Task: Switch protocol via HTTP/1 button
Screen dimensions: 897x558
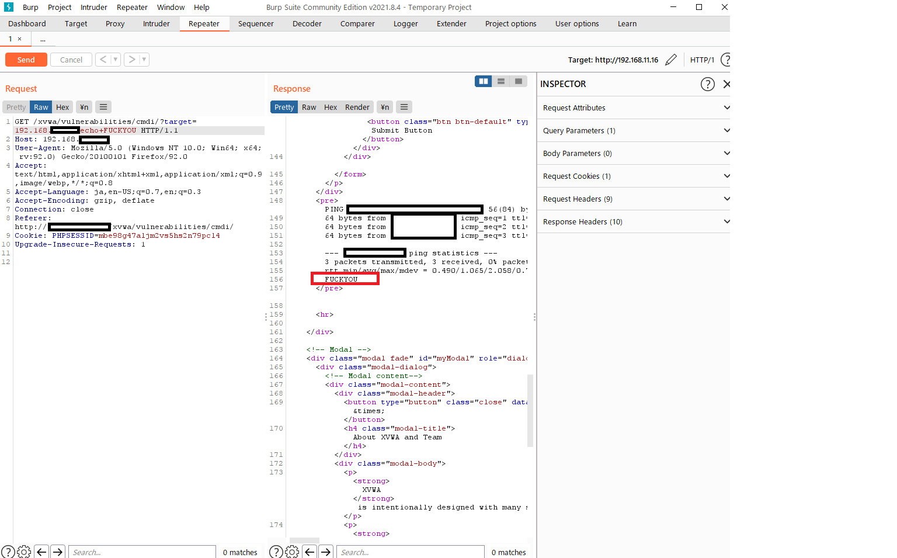Action: pos(702,60)
